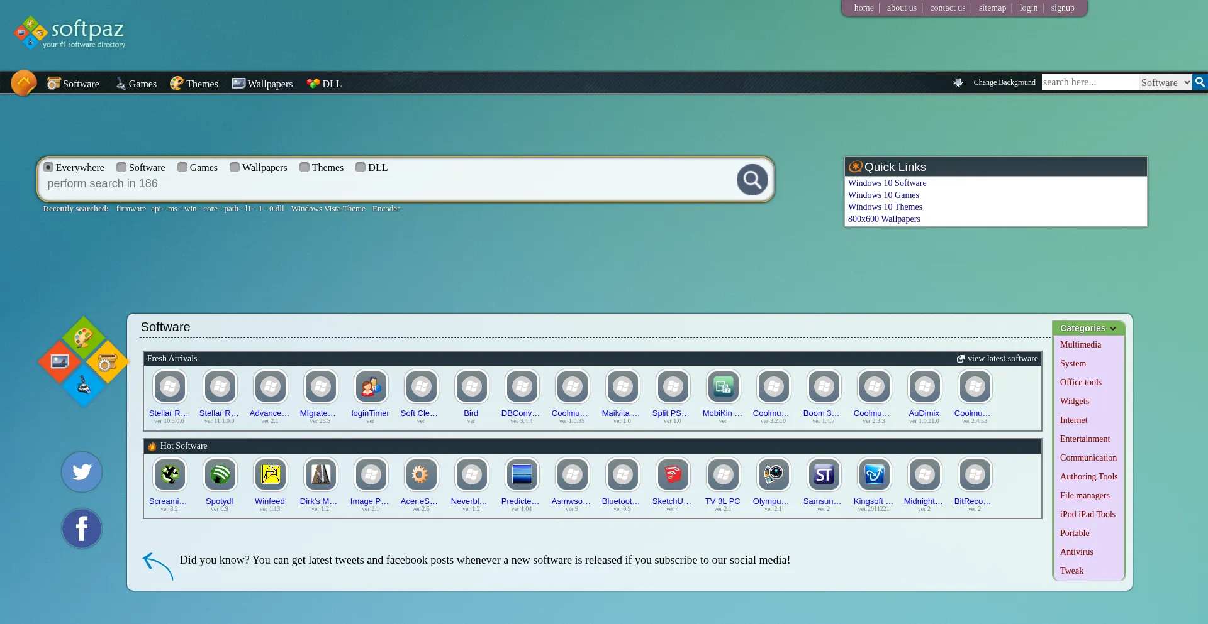Click the blue search icon in top bar

pos(1200,82)
